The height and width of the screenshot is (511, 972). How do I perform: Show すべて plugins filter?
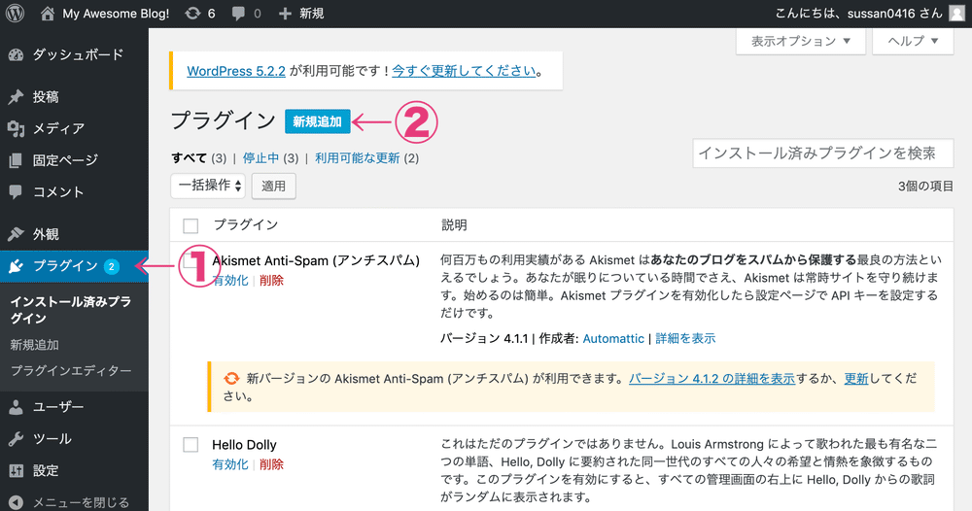click(190, 158)
